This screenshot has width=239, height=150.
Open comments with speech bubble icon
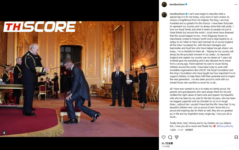pos(170,137)
